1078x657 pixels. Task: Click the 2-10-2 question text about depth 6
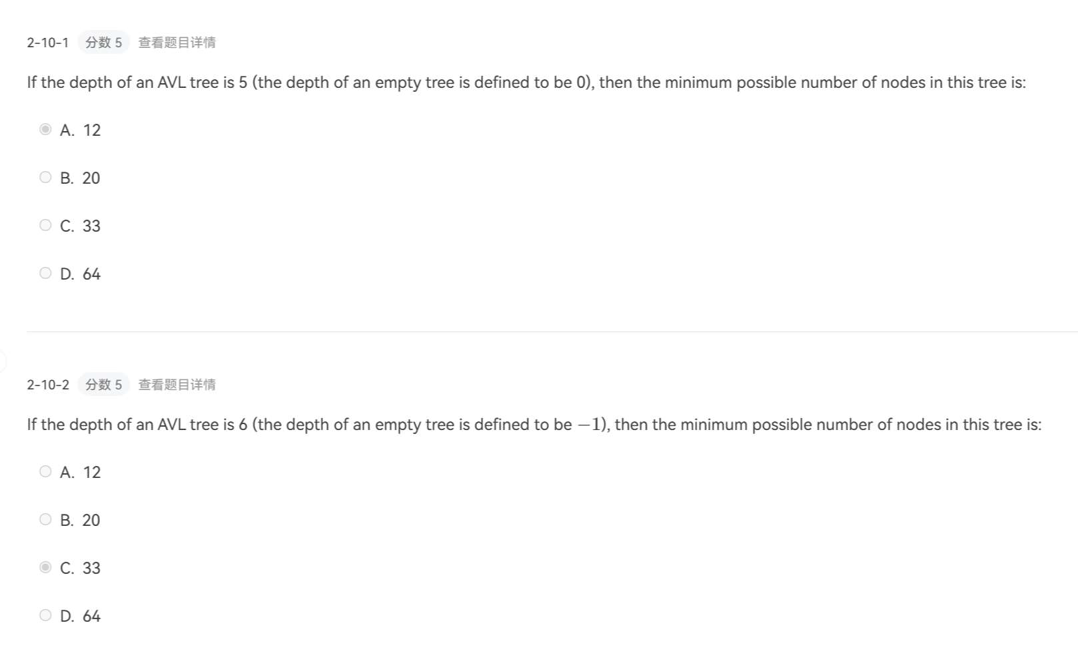tap(534, 425)
